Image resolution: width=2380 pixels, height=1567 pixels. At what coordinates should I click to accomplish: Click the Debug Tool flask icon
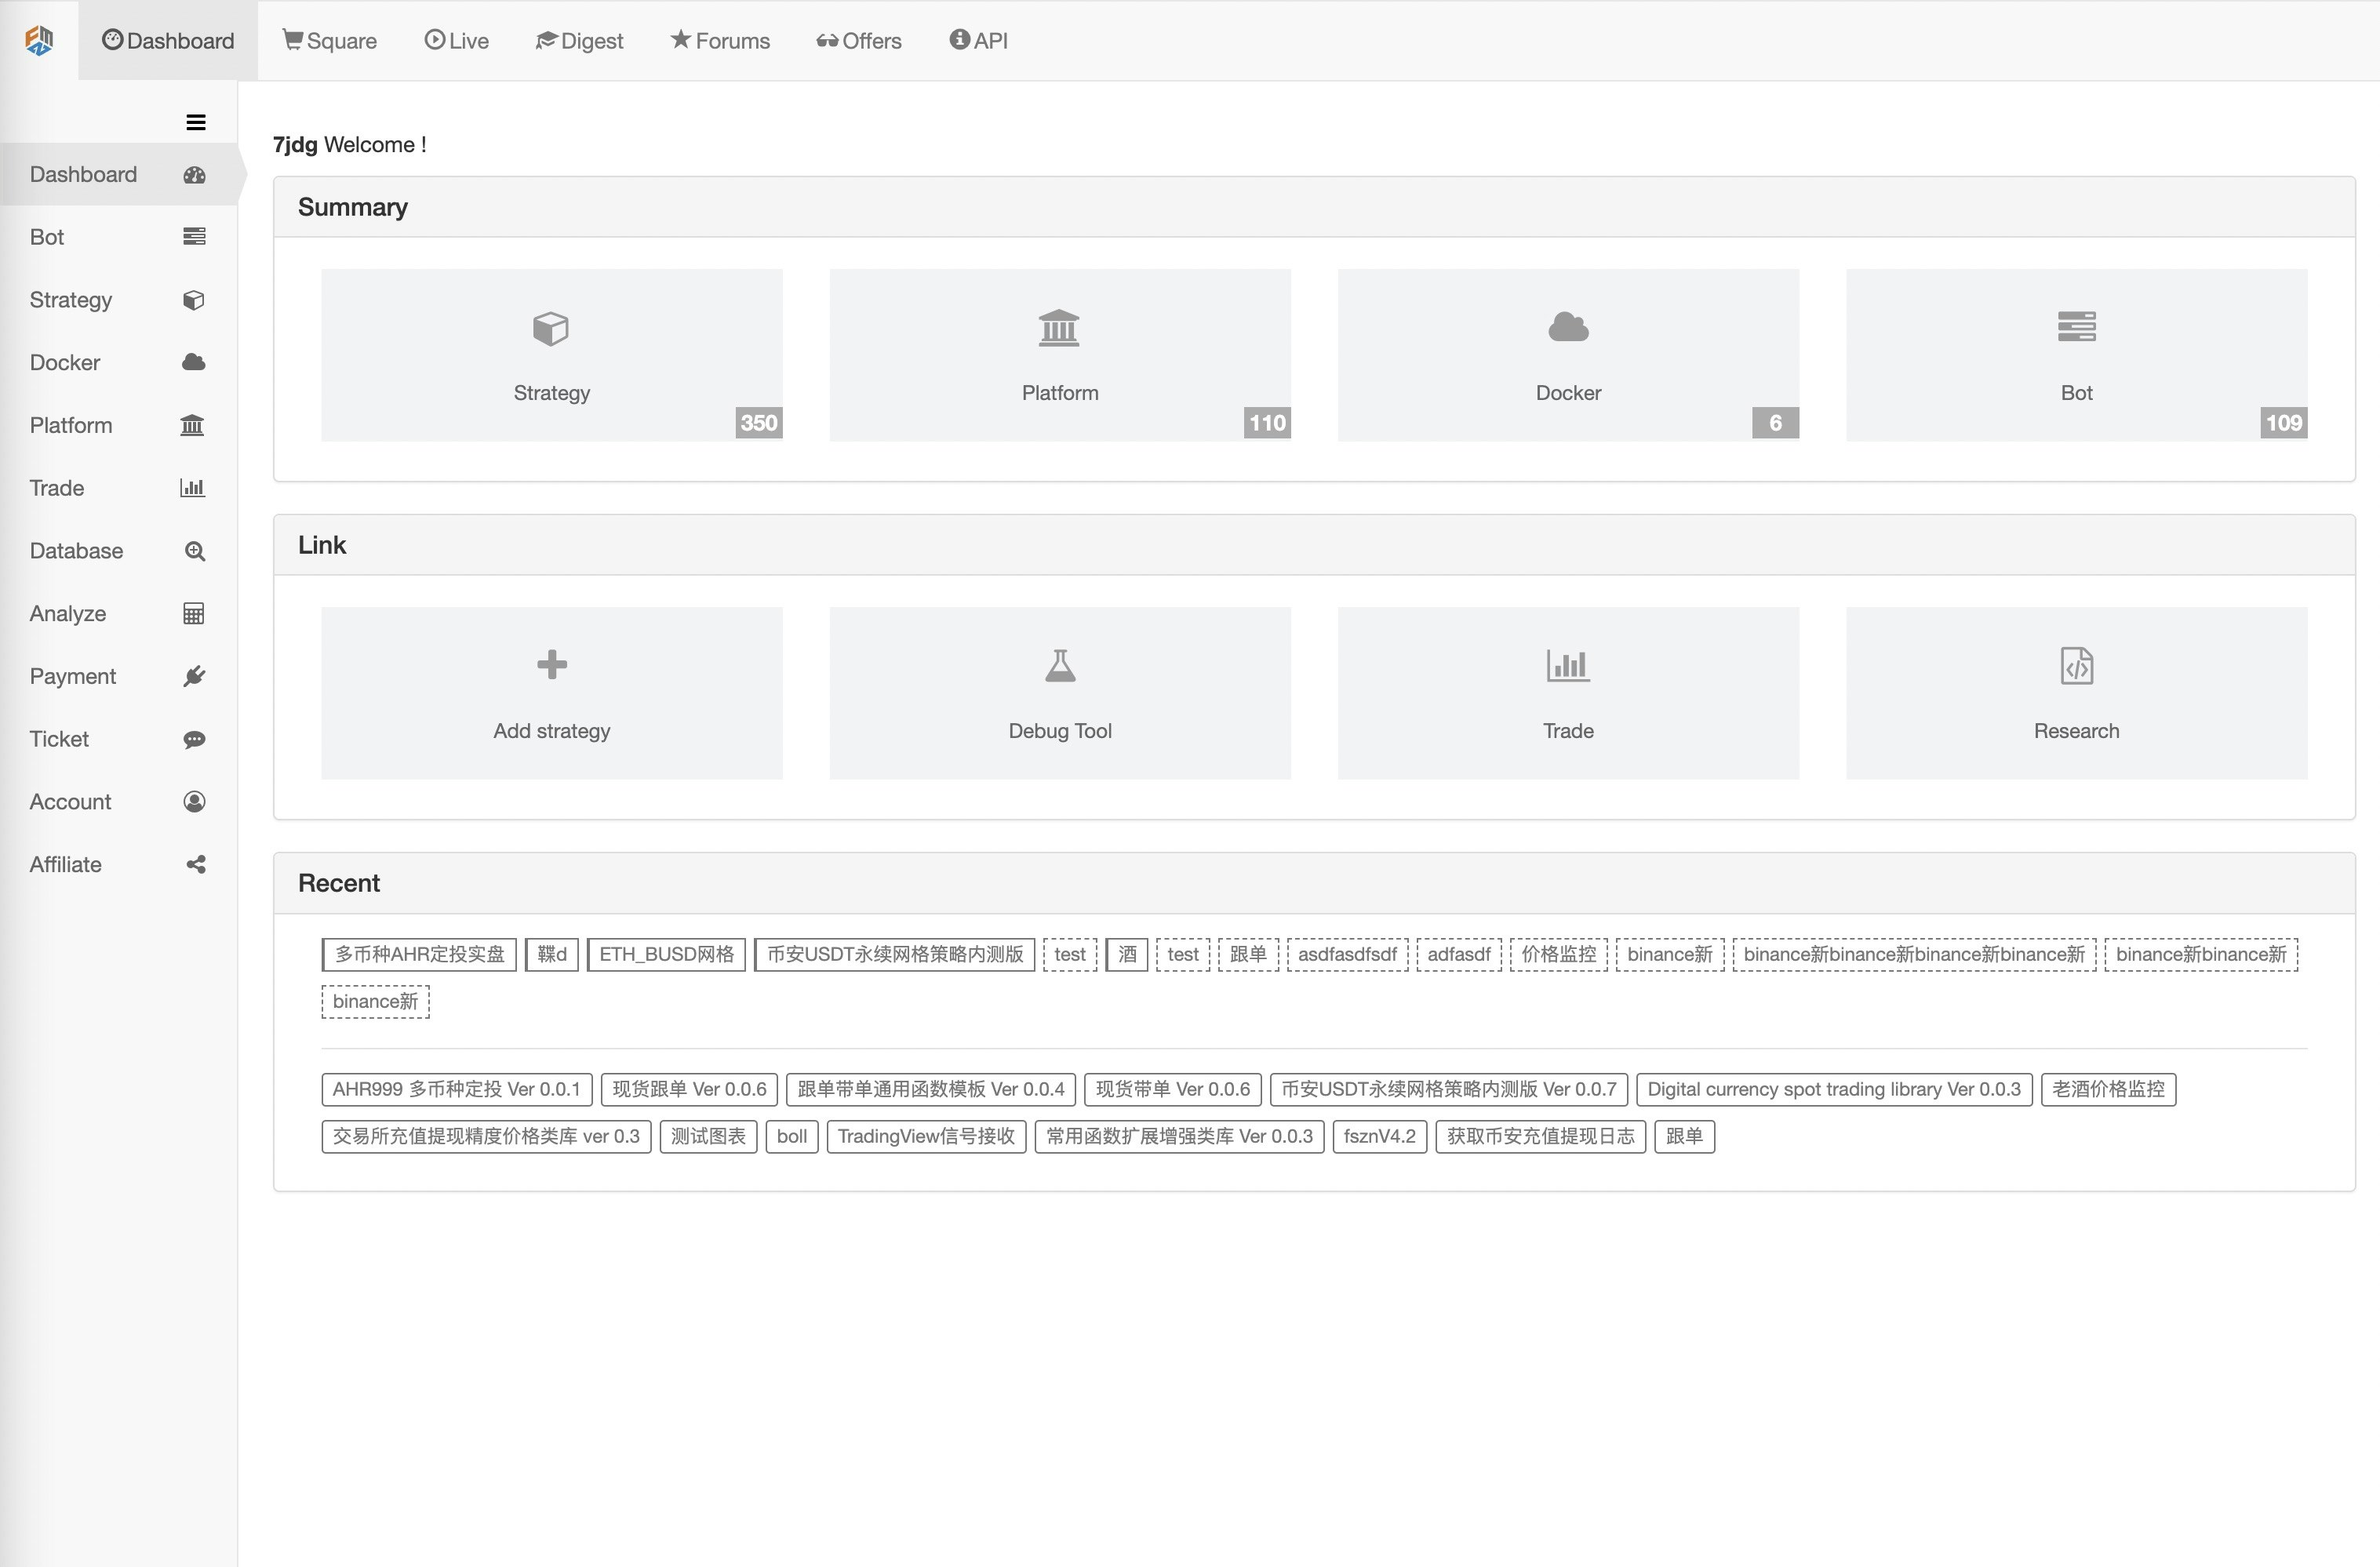[1060, 665]
